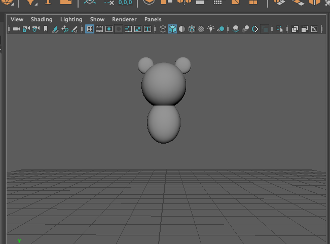Open the Panels menu

153,19
